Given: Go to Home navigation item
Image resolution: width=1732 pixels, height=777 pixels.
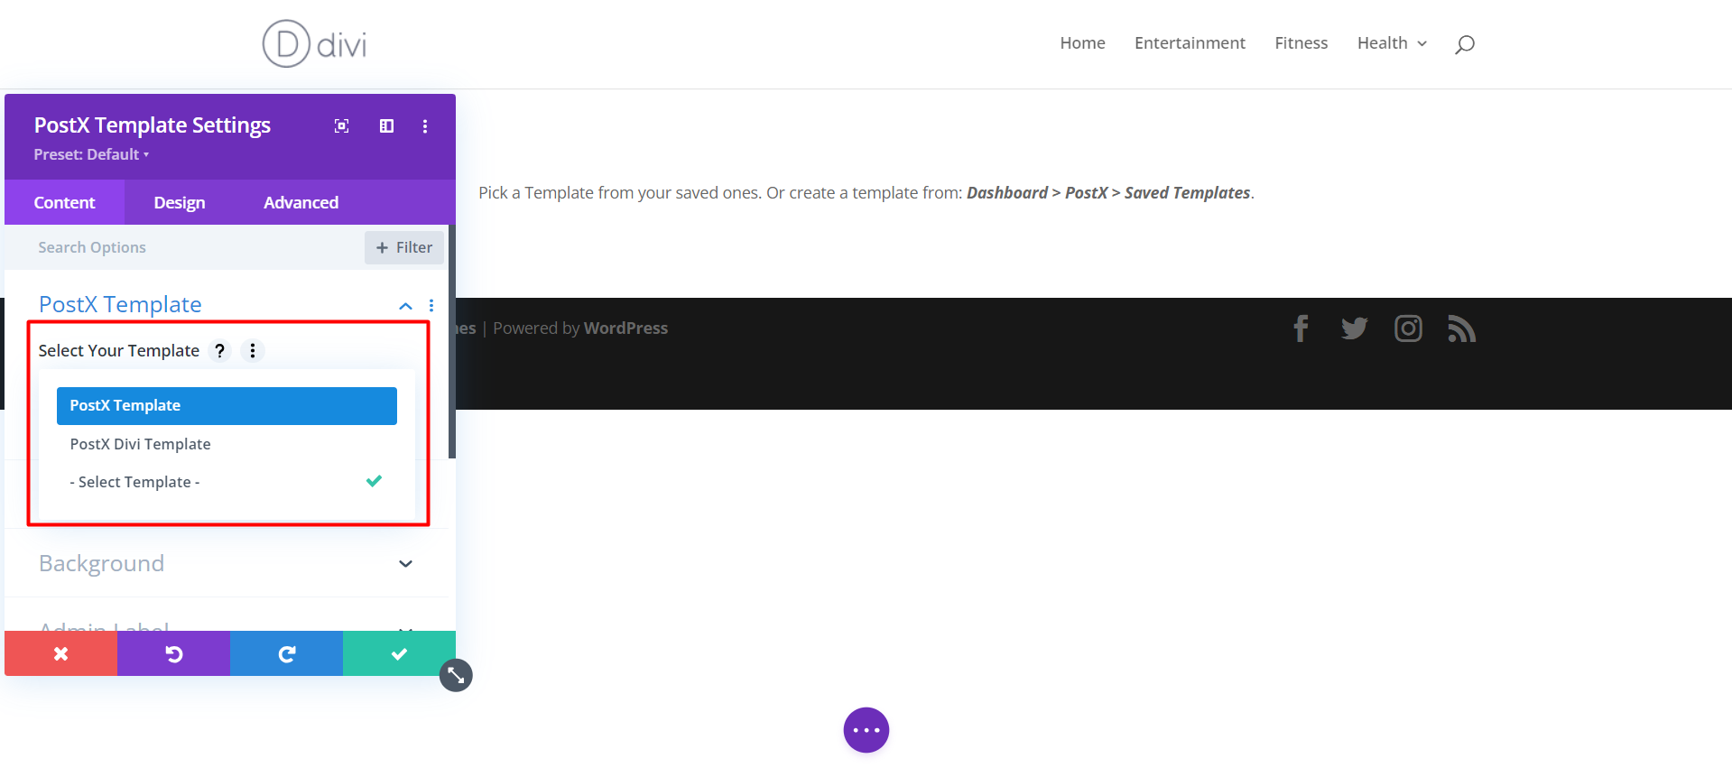Looking at the screenshot, I should click(x=1082, y=43).
